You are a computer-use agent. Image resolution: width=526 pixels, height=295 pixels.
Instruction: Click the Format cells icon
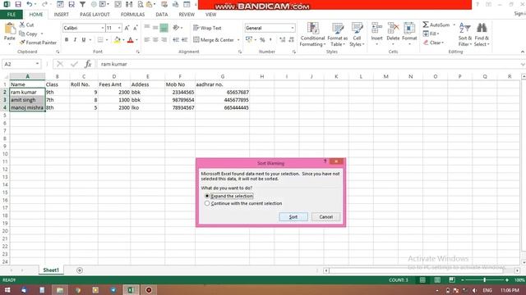pos(409,29)
